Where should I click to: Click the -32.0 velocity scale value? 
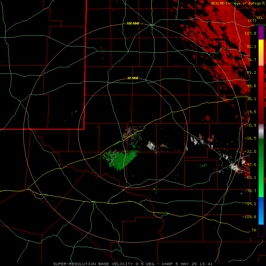250,152
